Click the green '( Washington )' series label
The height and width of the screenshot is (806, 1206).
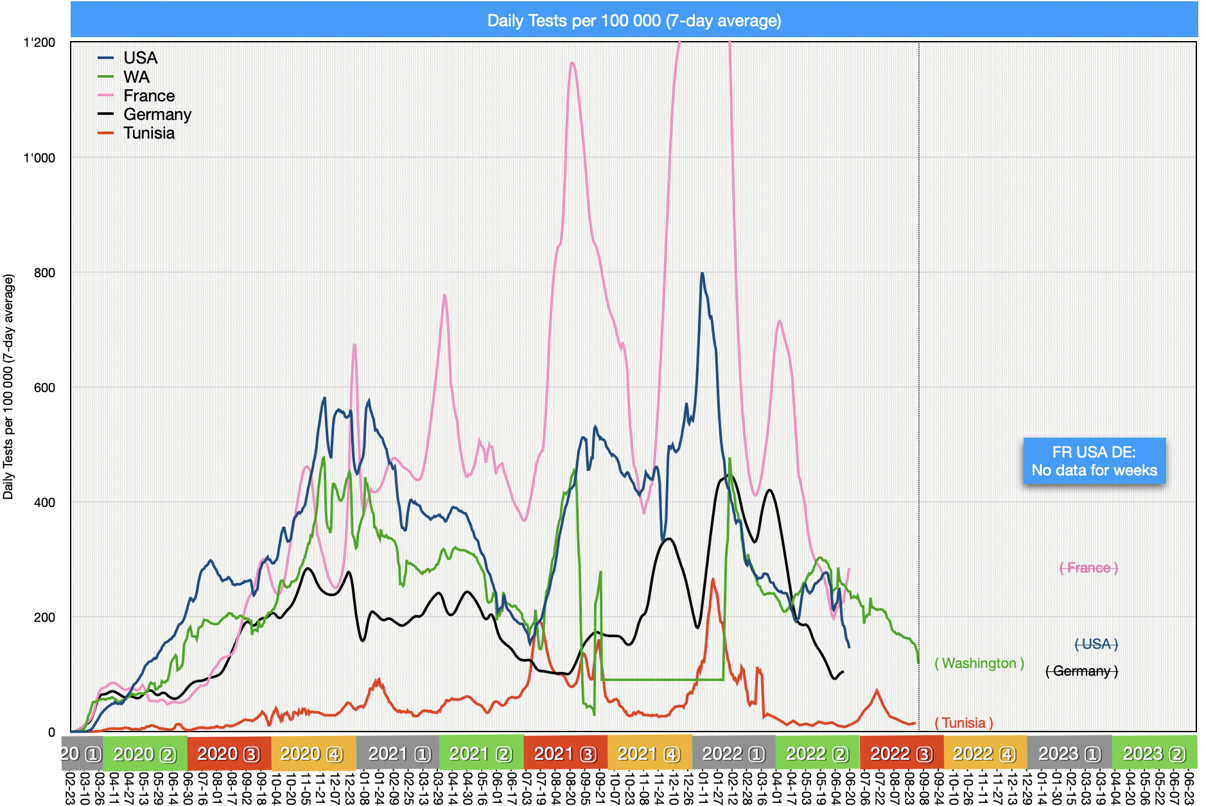979,663
